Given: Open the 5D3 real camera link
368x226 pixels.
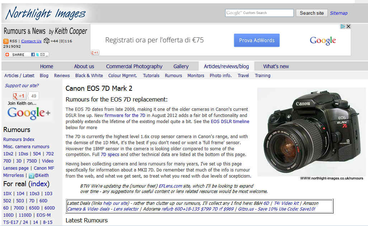Looking at the screenshot, I should click(x=20, y=201).
